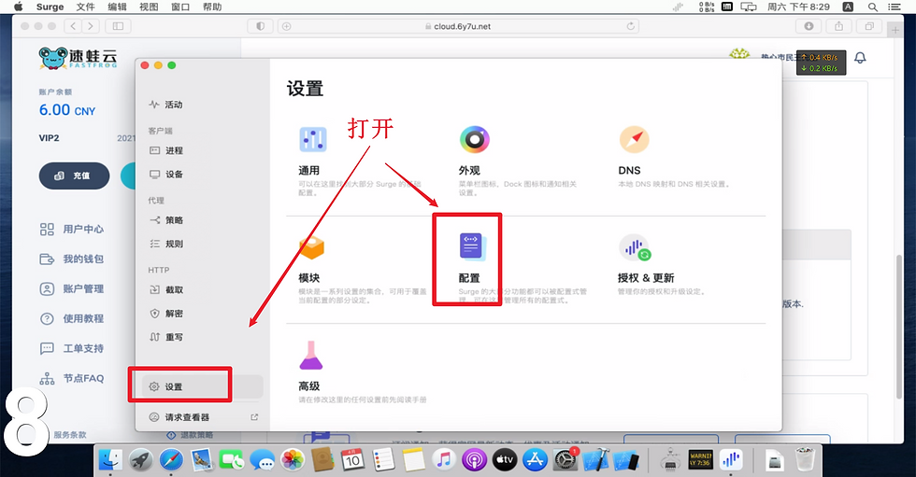Open Finder from the Dock

coord(110,460)
